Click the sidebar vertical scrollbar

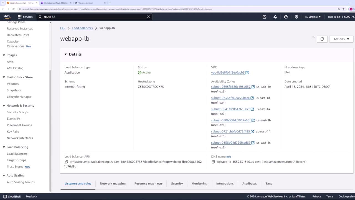pos(50,131)
